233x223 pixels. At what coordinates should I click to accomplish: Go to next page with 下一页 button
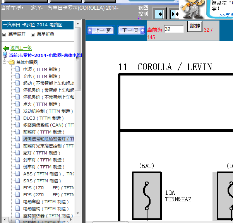click(x=132, y=30)
